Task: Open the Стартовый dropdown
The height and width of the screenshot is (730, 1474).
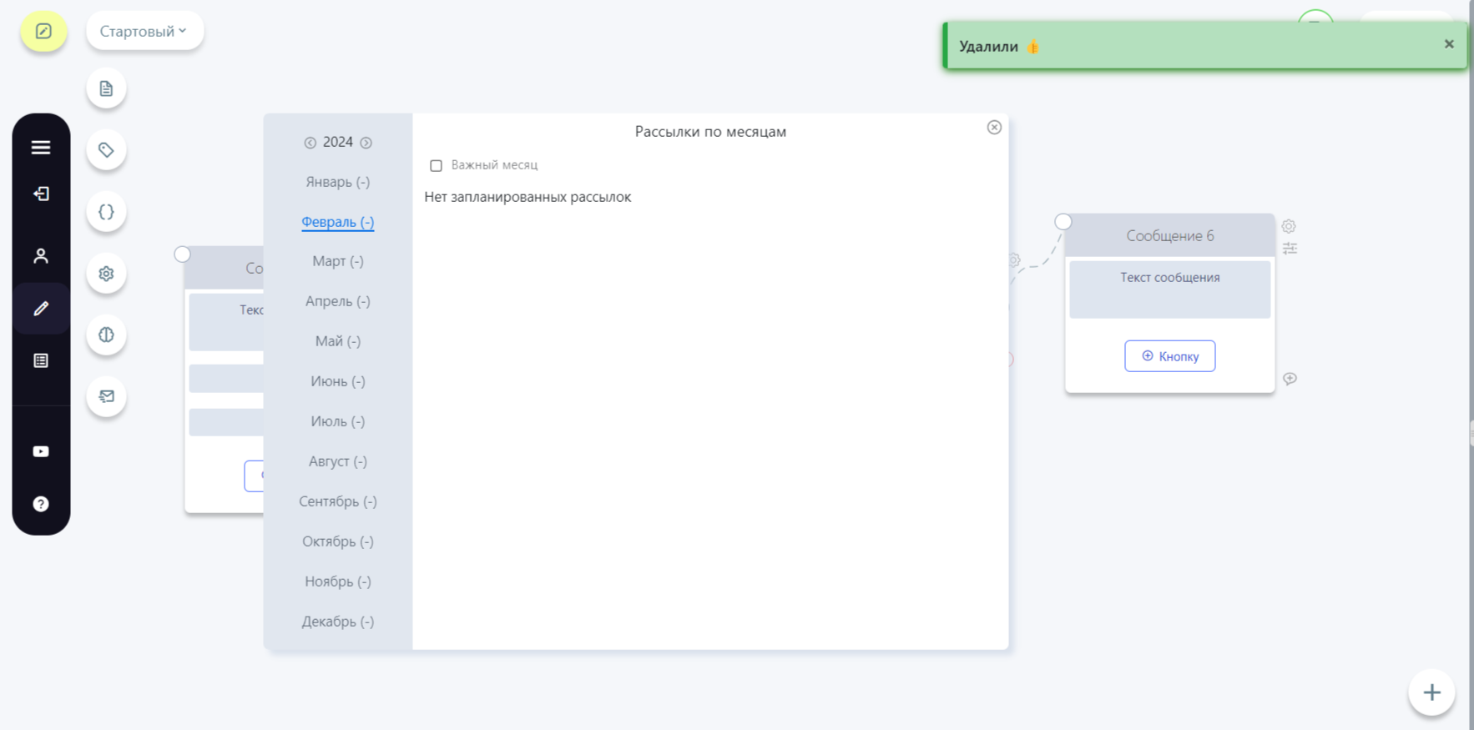Action: click(x=144, y=31)
